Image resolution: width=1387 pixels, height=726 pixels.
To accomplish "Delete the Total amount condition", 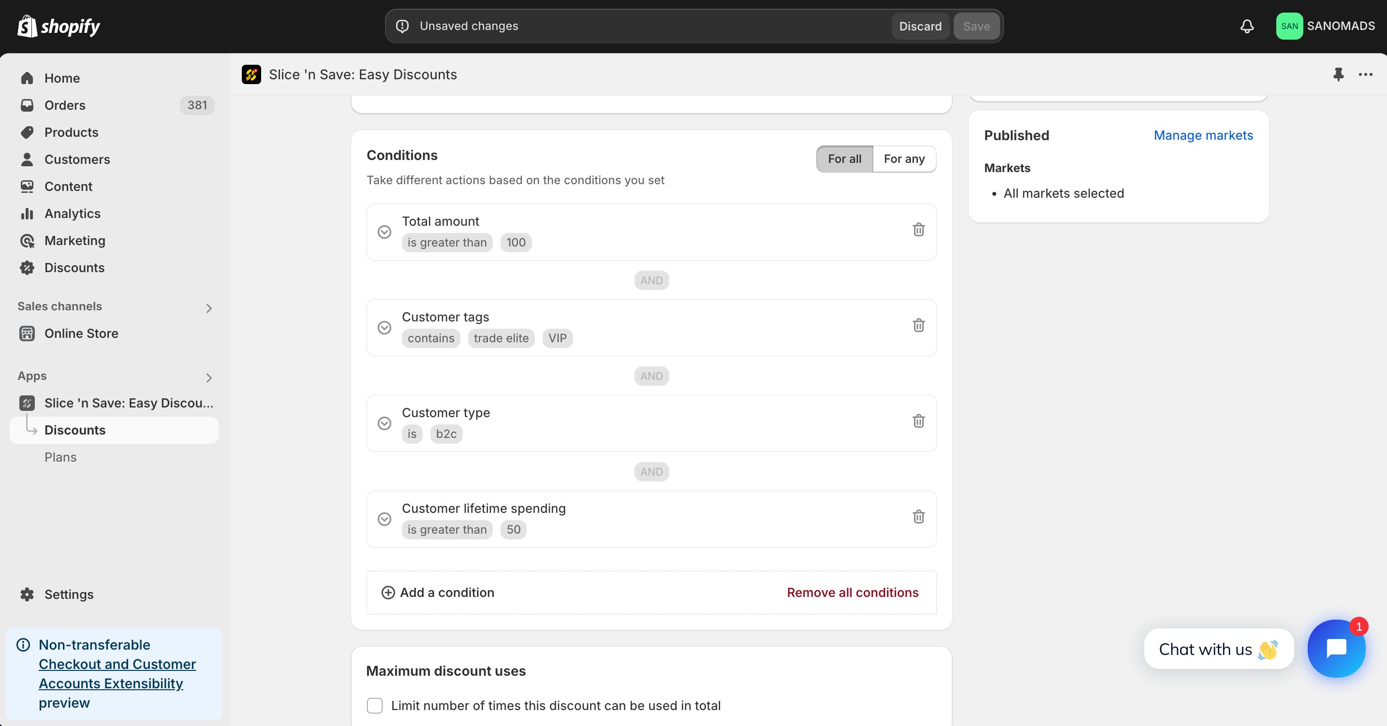I will (x=918, y=230).
